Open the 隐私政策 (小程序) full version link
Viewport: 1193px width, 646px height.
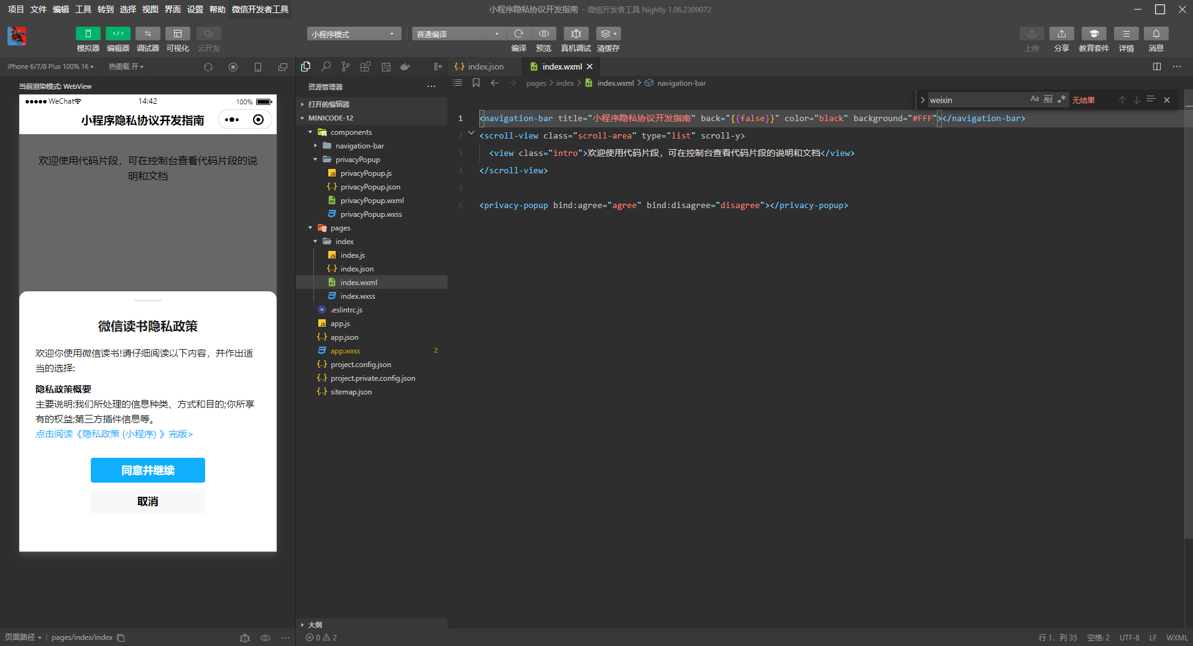tap(114, 434)
